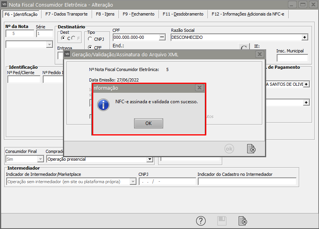The height and width of the screenshot is (229, 319).
Task: Click the cancel document icon in XML dialog
Action: (x=251, y=149)
